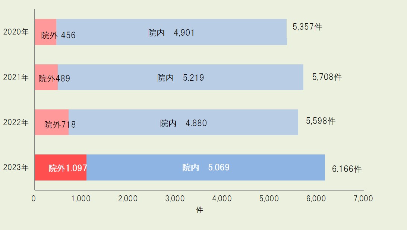The width and height of the screenshot is (407, 230).
Task: Click the 2023年 axis category label
Action: tap(16, 167)
